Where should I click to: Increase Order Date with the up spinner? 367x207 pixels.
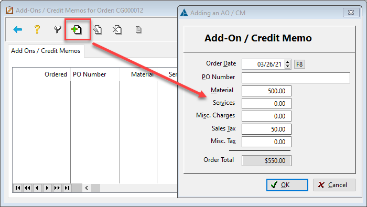click(x=288, y=62)
